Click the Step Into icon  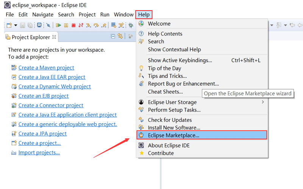pyautogui.click(x=88, y=25)
